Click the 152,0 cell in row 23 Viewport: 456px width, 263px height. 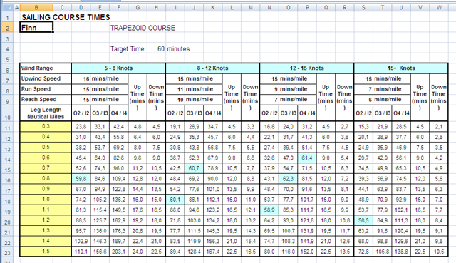307,252
